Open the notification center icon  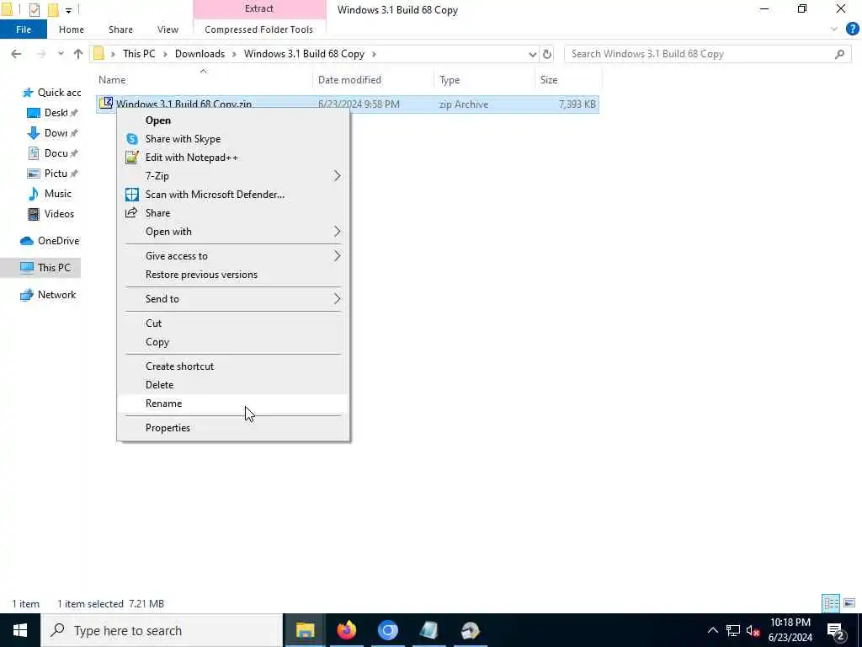click(836, 631)
